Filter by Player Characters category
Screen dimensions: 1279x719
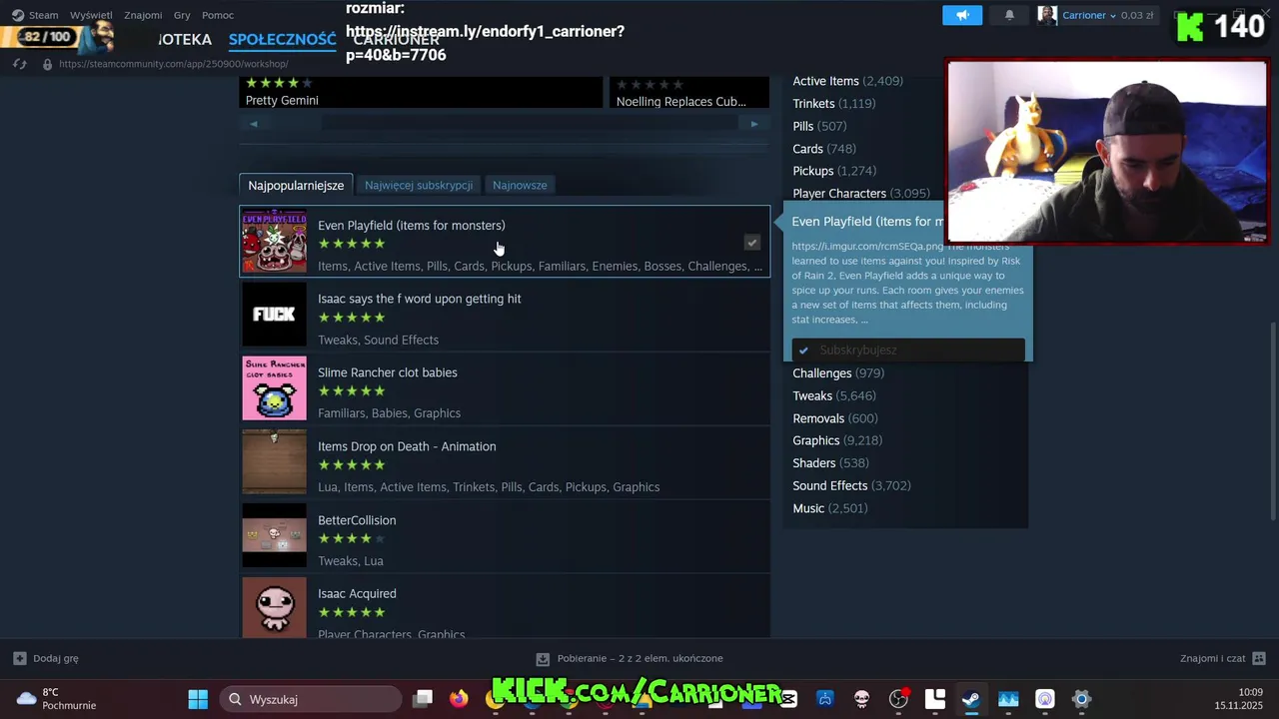point(860,193)
